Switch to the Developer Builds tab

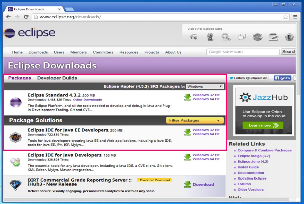point(57,78)
